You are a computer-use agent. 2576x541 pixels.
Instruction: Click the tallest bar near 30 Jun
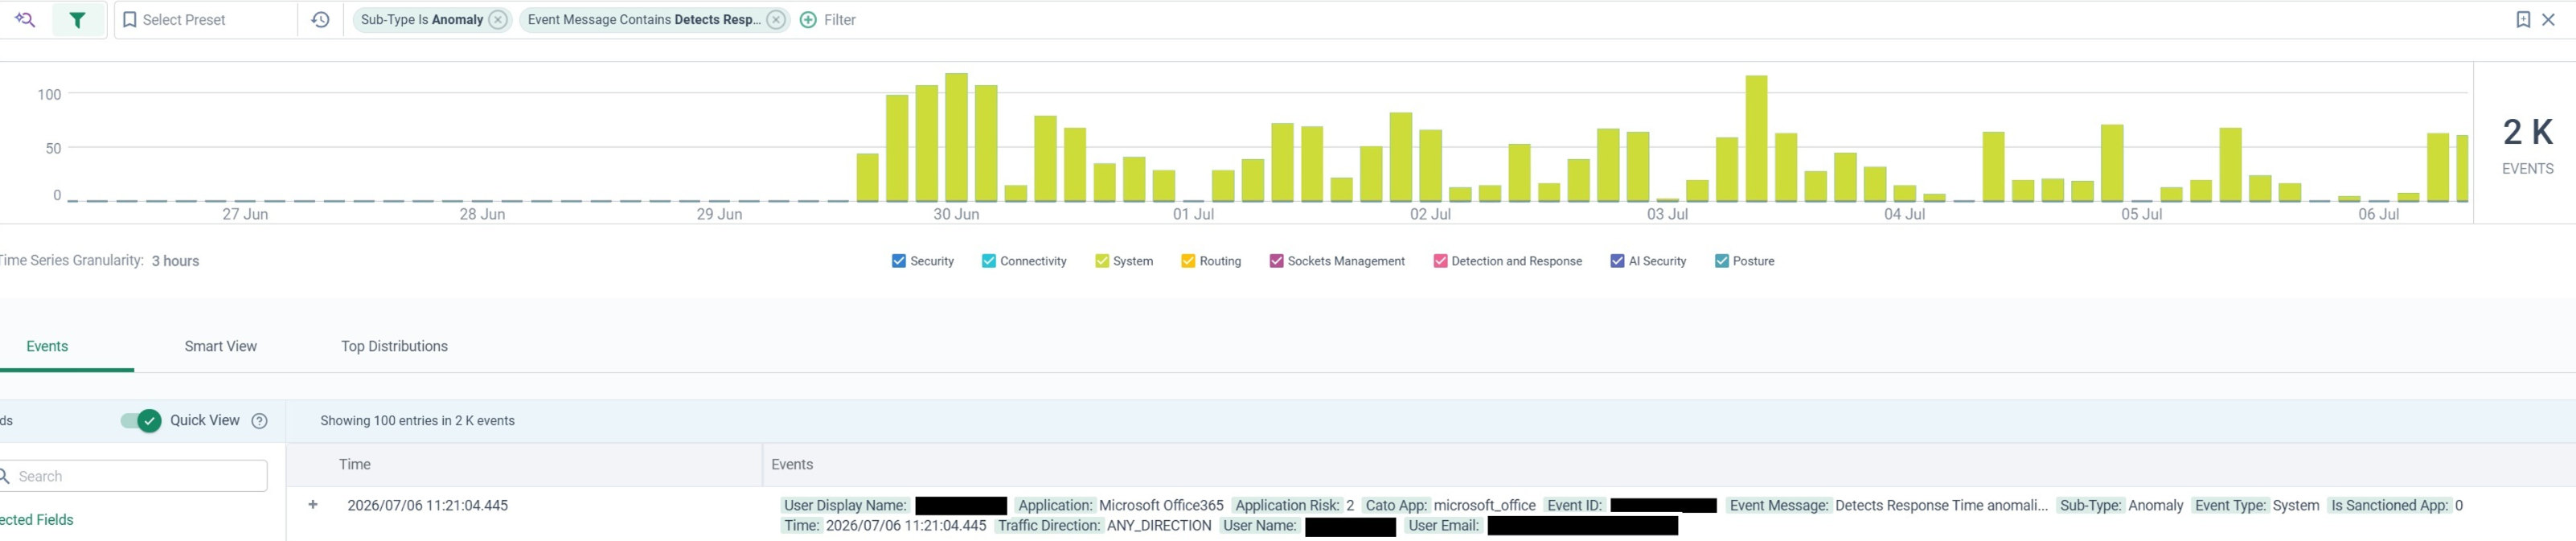click(956, 137)
